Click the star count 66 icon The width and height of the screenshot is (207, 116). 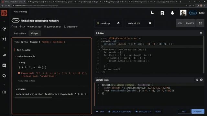[13, 26]
